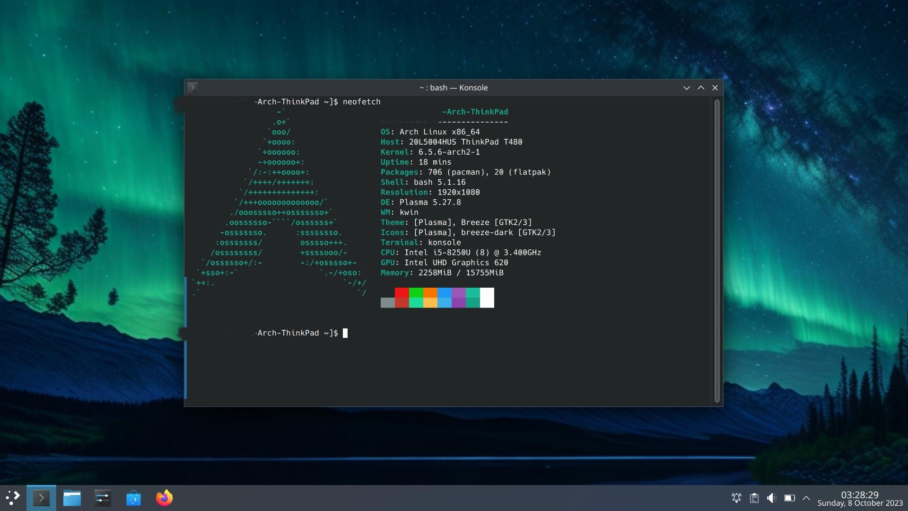Screen dimensions: 908x511
Task: Open System Settings from the taskbar
Action: pyautogui.click(x=103, y=497)
